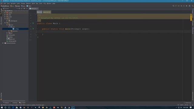Open the Navigate menu
This screenshot has width=194, height=109.
pyautogui.click(x=13, y=3)
